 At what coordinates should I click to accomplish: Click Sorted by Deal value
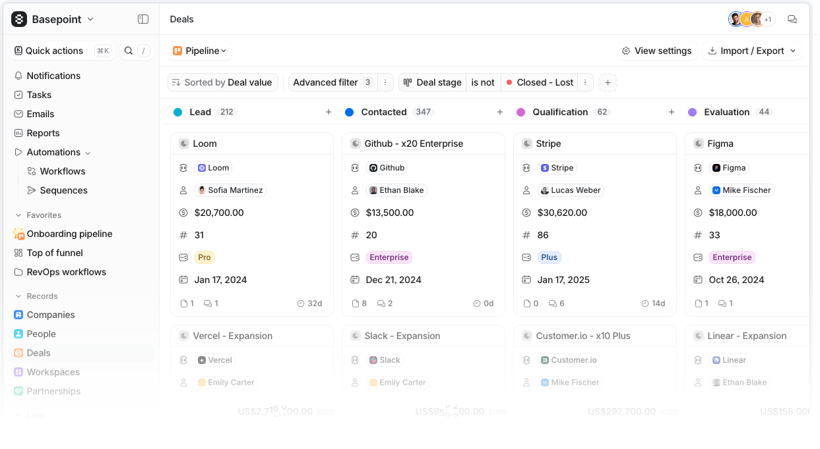222,82
